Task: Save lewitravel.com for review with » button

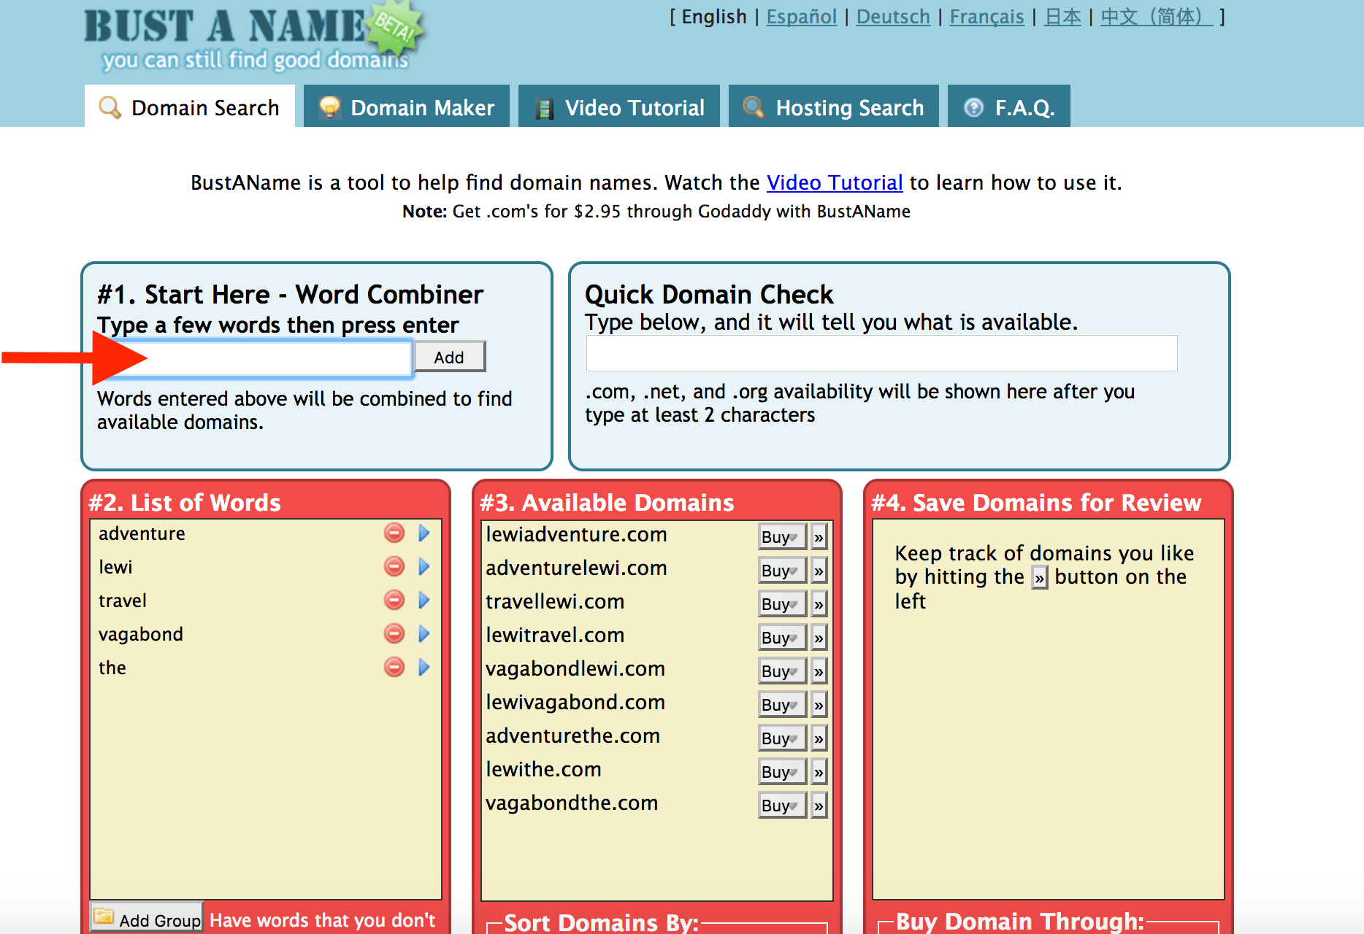Action: point(819,638)
